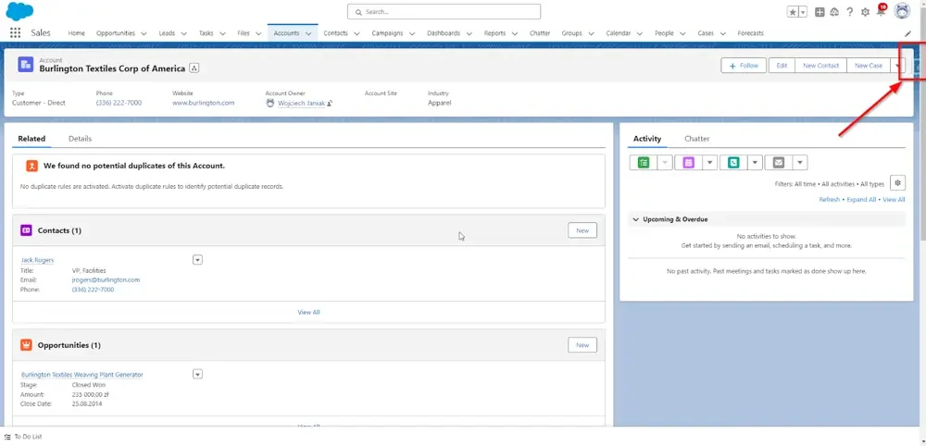Image resolution: width=926 pixels, height=446 pixels.
Task: Open row actions for Burlington Textiles Weaving opportunity
Action: (198, 374)
